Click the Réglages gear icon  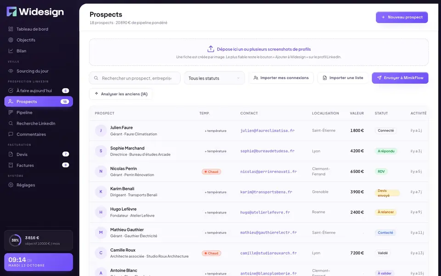(x=11, y=185)
